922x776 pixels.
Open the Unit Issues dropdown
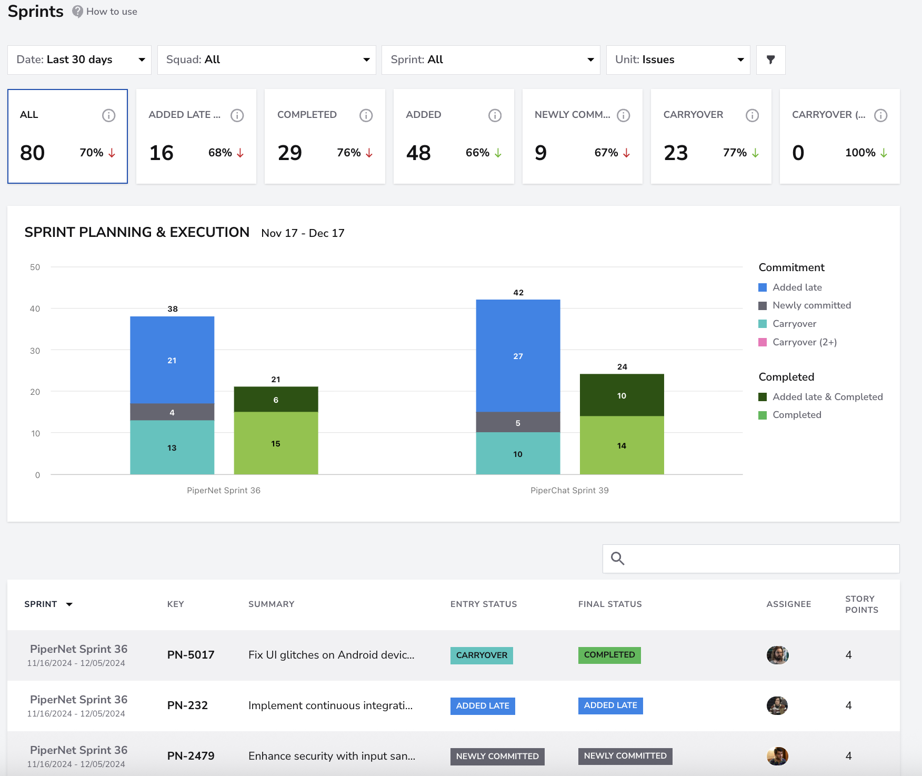point(678,59)
